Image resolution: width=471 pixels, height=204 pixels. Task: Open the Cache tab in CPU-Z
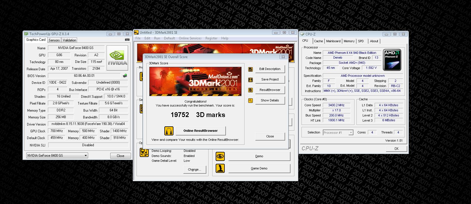coord(318,41)
